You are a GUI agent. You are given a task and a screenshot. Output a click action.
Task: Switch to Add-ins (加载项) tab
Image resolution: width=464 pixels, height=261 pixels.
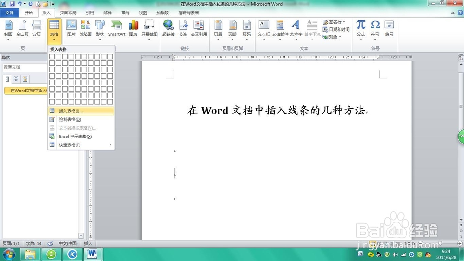(162, 13)
